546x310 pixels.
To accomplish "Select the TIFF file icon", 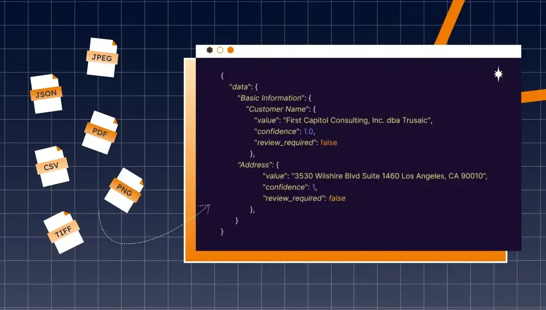I will (x=64, y=232).
